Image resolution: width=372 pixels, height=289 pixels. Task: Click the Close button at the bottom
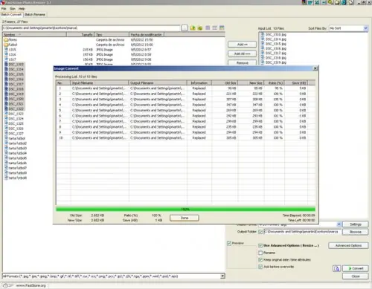pos(356,276)
